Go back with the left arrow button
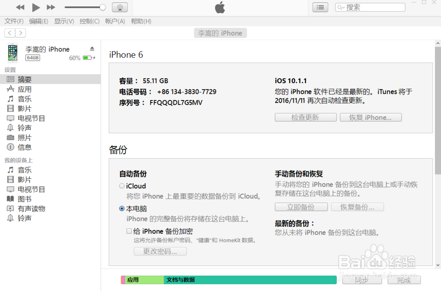This screenshot has width=441, height=291. pyautogui.click(x=10, y=33)
